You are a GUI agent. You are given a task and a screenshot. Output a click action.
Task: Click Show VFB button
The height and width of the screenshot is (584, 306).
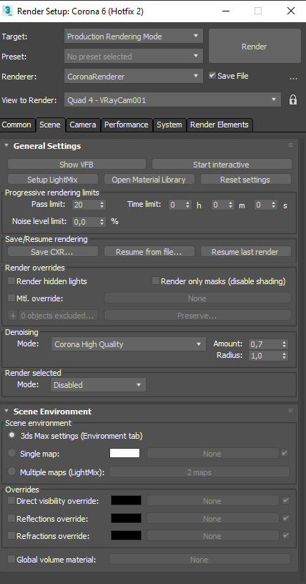pyautogui.click(x=76, y=165)
